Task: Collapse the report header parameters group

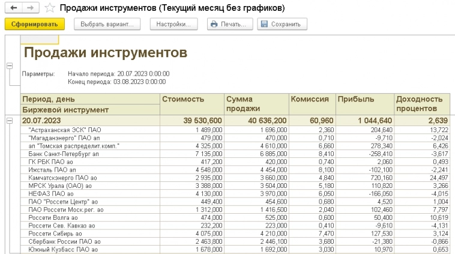Action: click(10, 66)
